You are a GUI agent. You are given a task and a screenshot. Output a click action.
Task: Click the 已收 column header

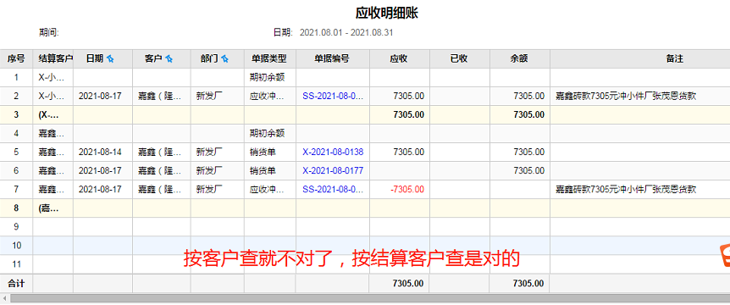click(459, 59)
